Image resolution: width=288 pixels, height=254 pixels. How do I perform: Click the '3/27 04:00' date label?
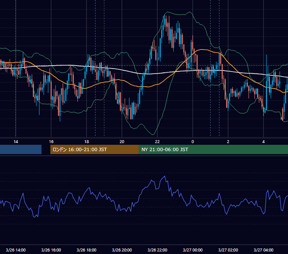(263, 250)
